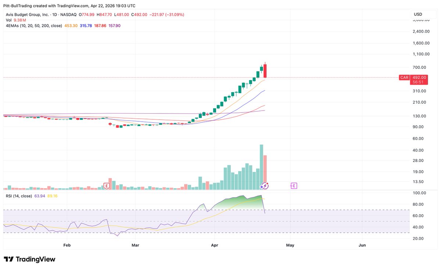Click the purple lightning event marker below the latest bar
441x269 pixels.
pyautogui.click(x=265, y=186)
